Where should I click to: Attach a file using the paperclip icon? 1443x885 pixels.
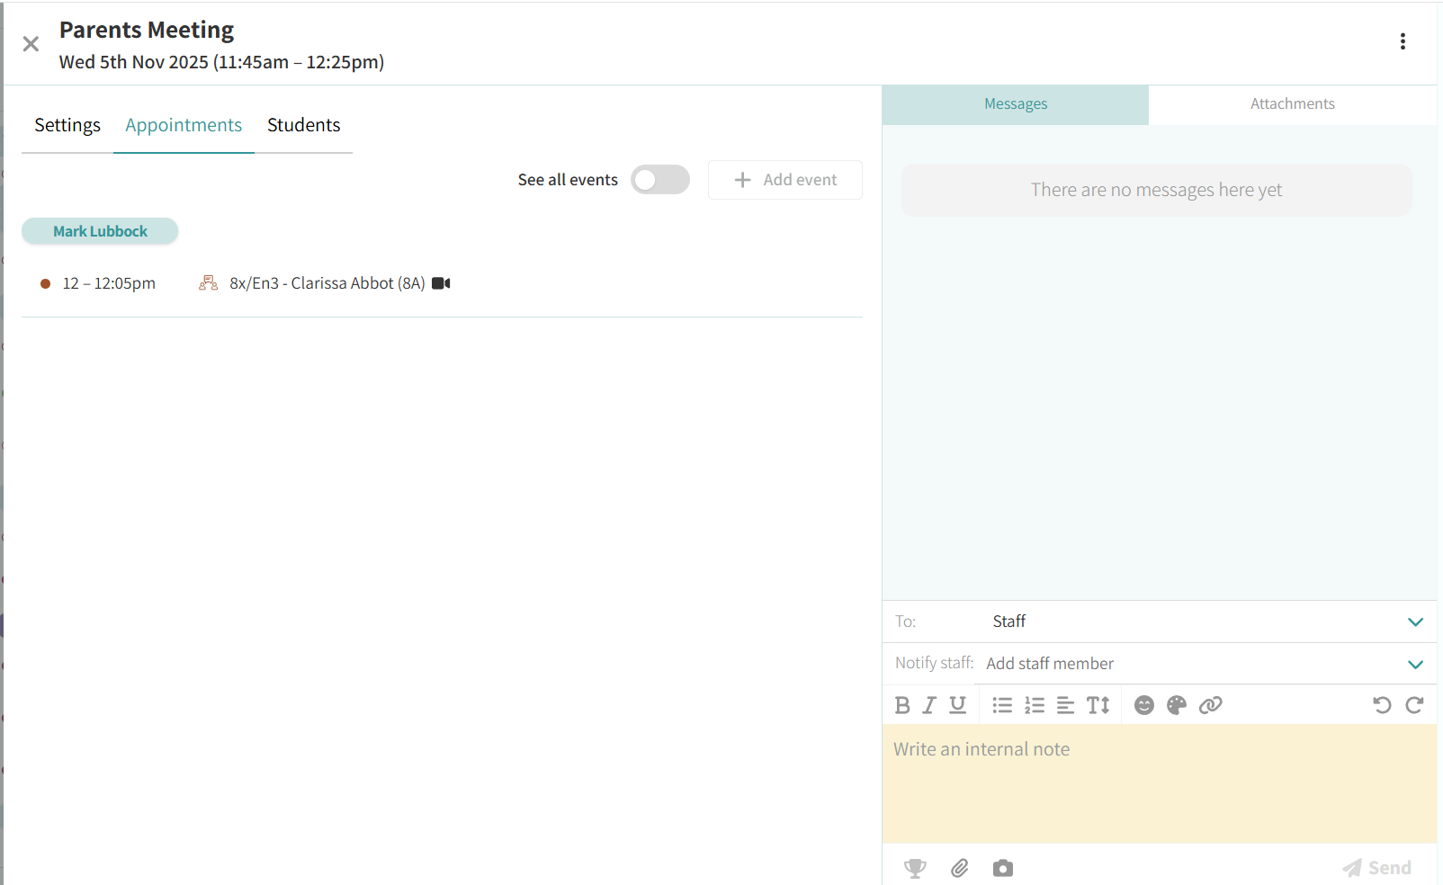point(960,868)
